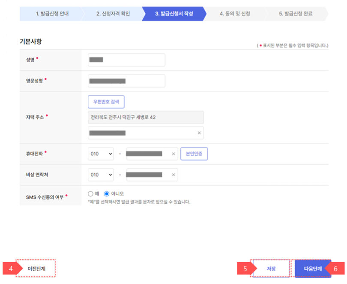The height and width of the screenshot is (284, 347).
Task: Clear the detailed address input with X icon
Action: tap(199, 133)
